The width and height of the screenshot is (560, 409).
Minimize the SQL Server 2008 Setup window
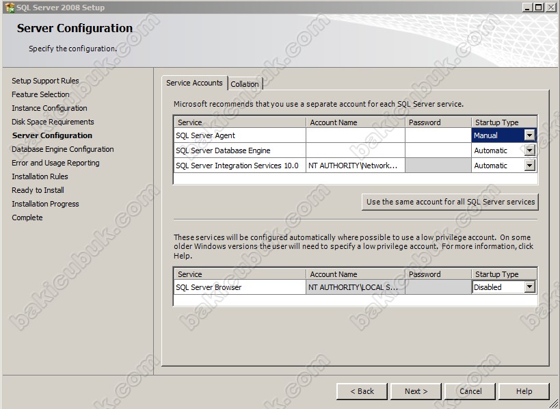(526, 7)
